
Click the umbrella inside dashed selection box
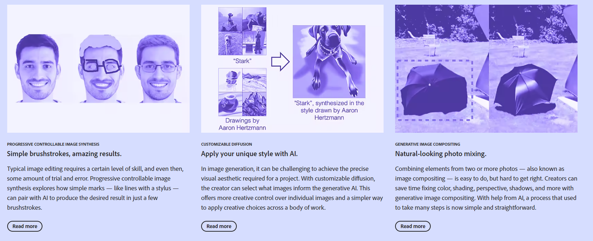(434, 90)
